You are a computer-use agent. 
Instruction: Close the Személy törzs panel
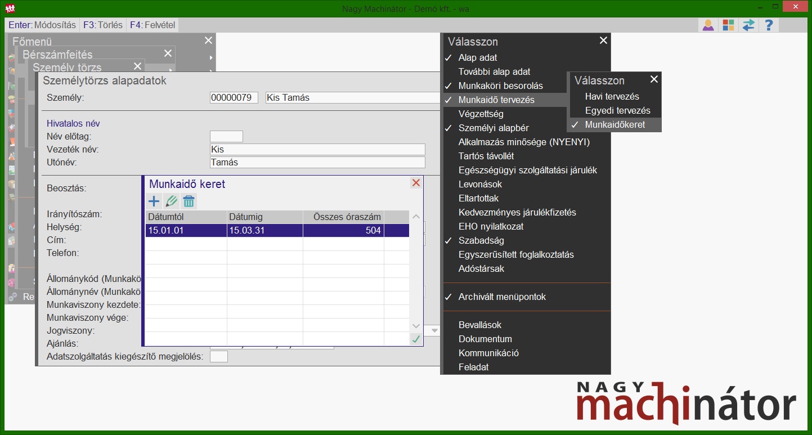click(x=137, y=66)
